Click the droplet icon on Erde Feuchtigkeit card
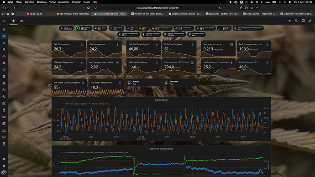The width and height of the screenshot is (315, 177). [193, 45]
